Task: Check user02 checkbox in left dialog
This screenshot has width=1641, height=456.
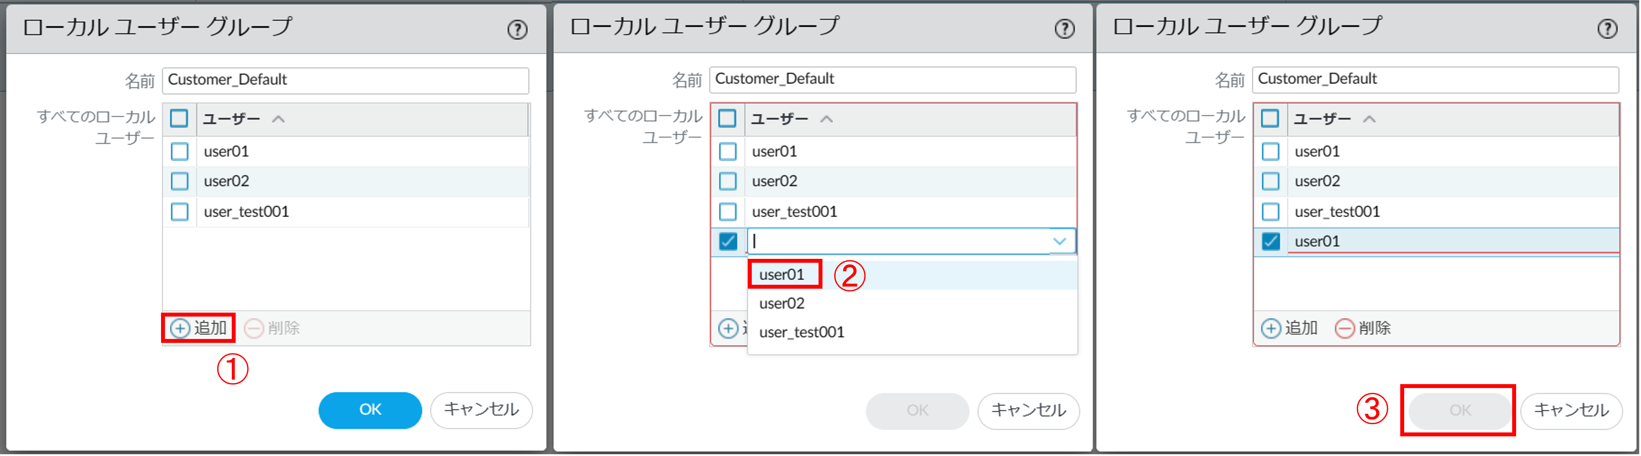Action: click(x=179, y=181)
